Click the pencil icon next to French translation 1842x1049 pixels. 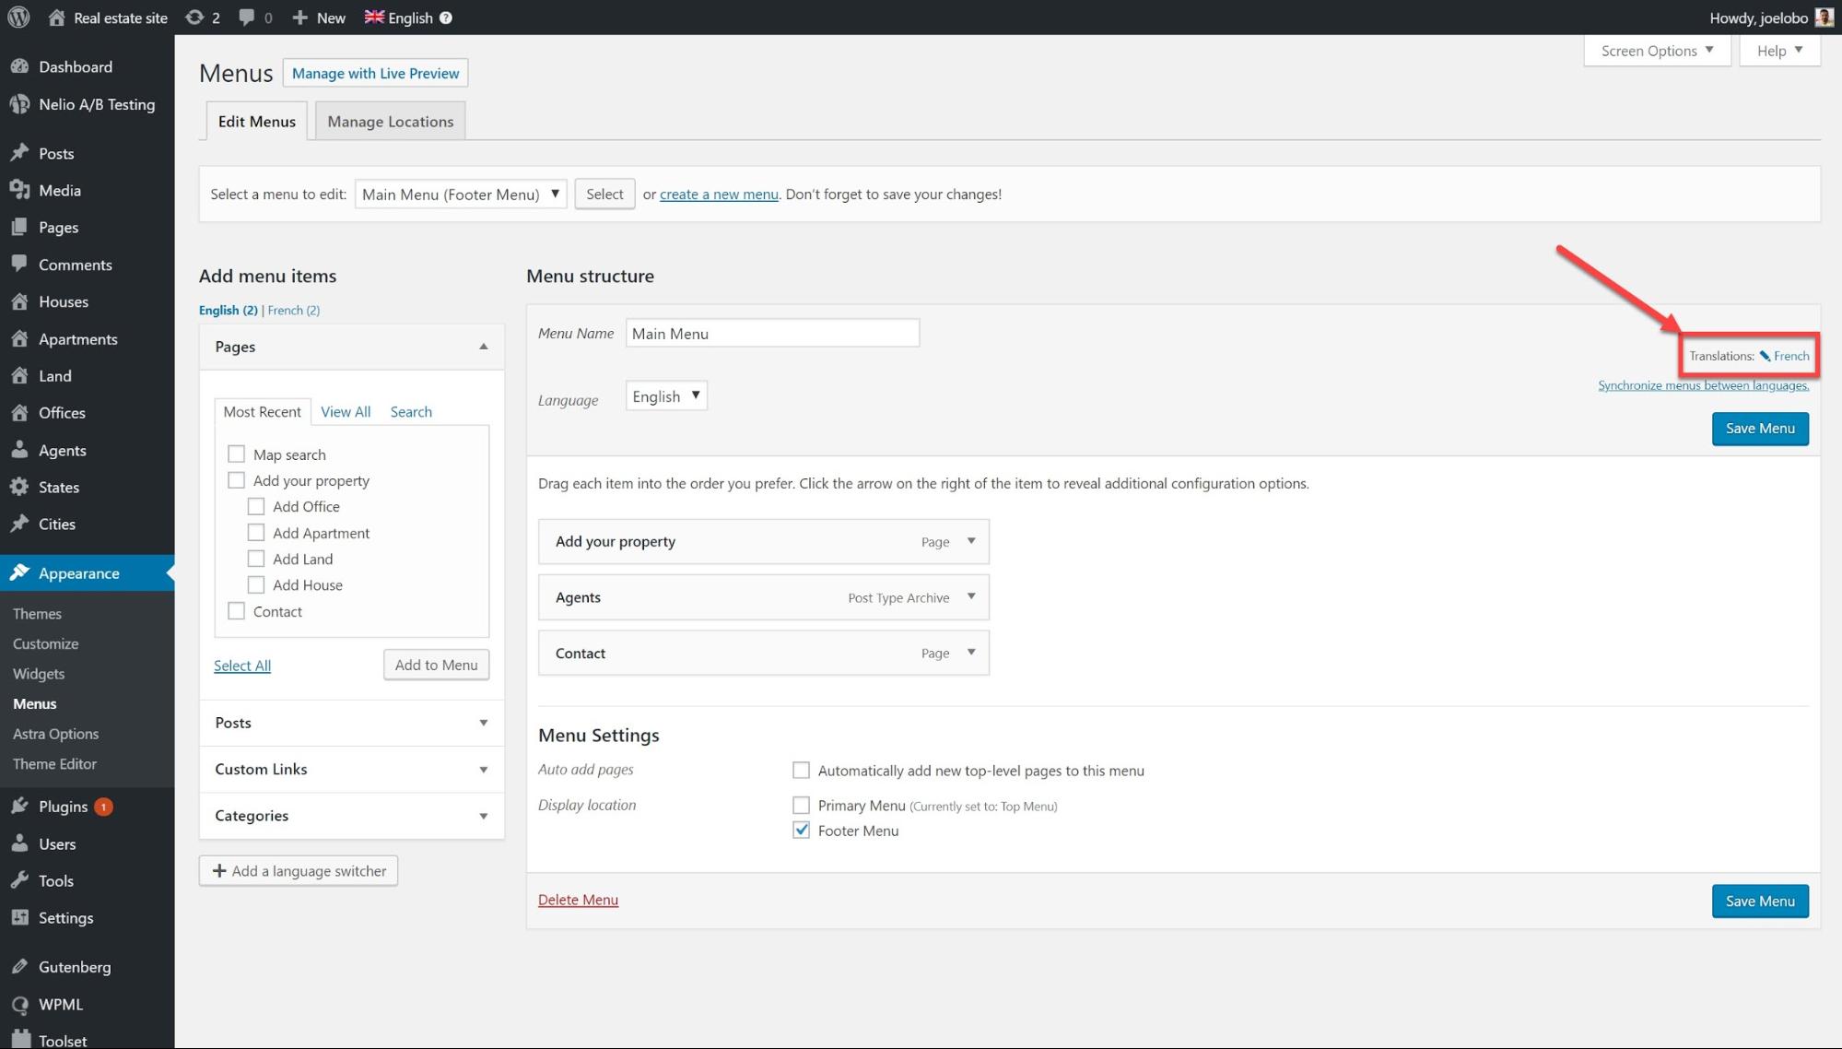[x=1765, y=356]
